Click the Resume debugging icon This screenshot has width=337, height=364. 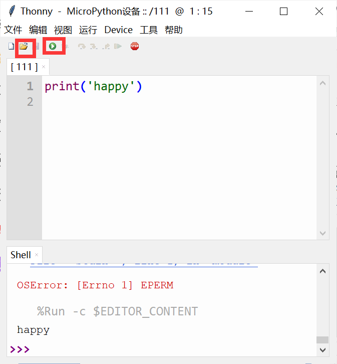118,47
